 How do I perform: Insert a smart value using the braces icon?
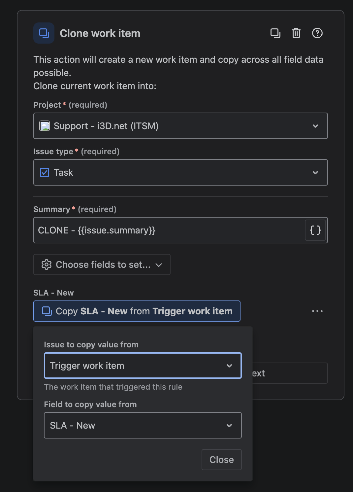[x=315, y=230]
